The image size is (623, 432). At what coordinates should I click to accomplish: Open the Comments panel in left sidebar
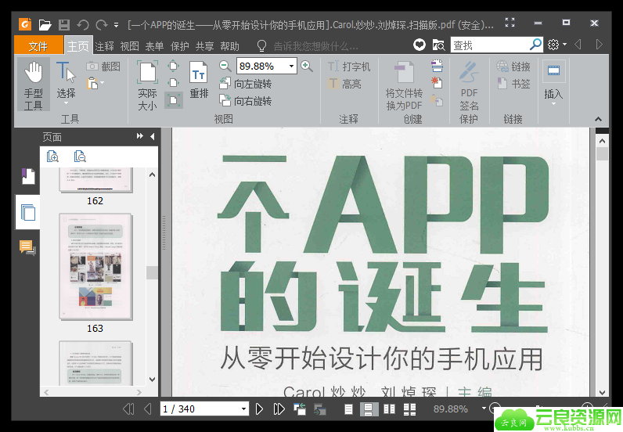coord(27,247)
